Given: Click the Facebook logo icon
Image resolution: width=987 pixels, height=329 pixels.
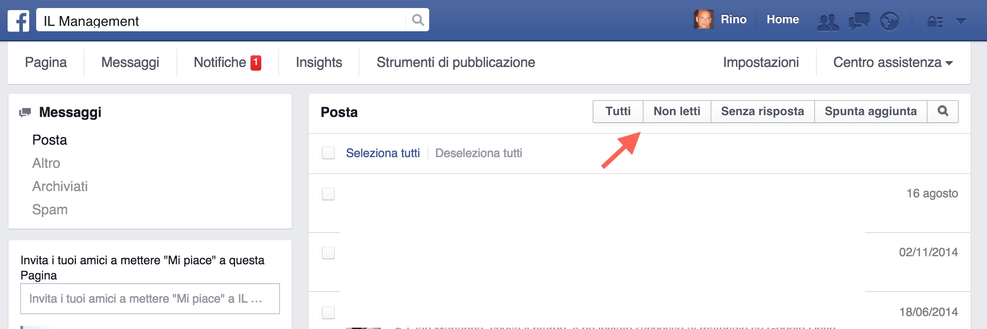Looking at the screenshot, I should point(18,21).
